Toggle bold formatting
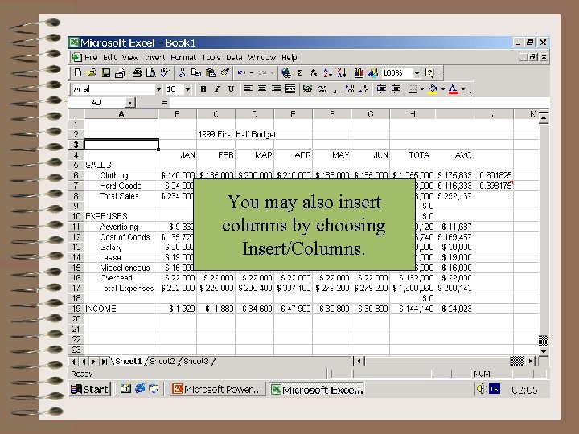579x434 pixels. point(203,89)
